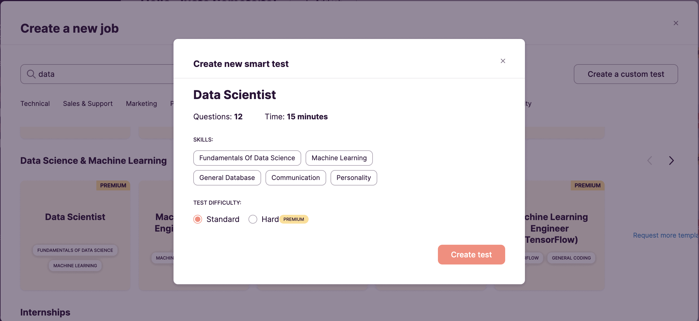Open Create a custom test

(626, 74)
